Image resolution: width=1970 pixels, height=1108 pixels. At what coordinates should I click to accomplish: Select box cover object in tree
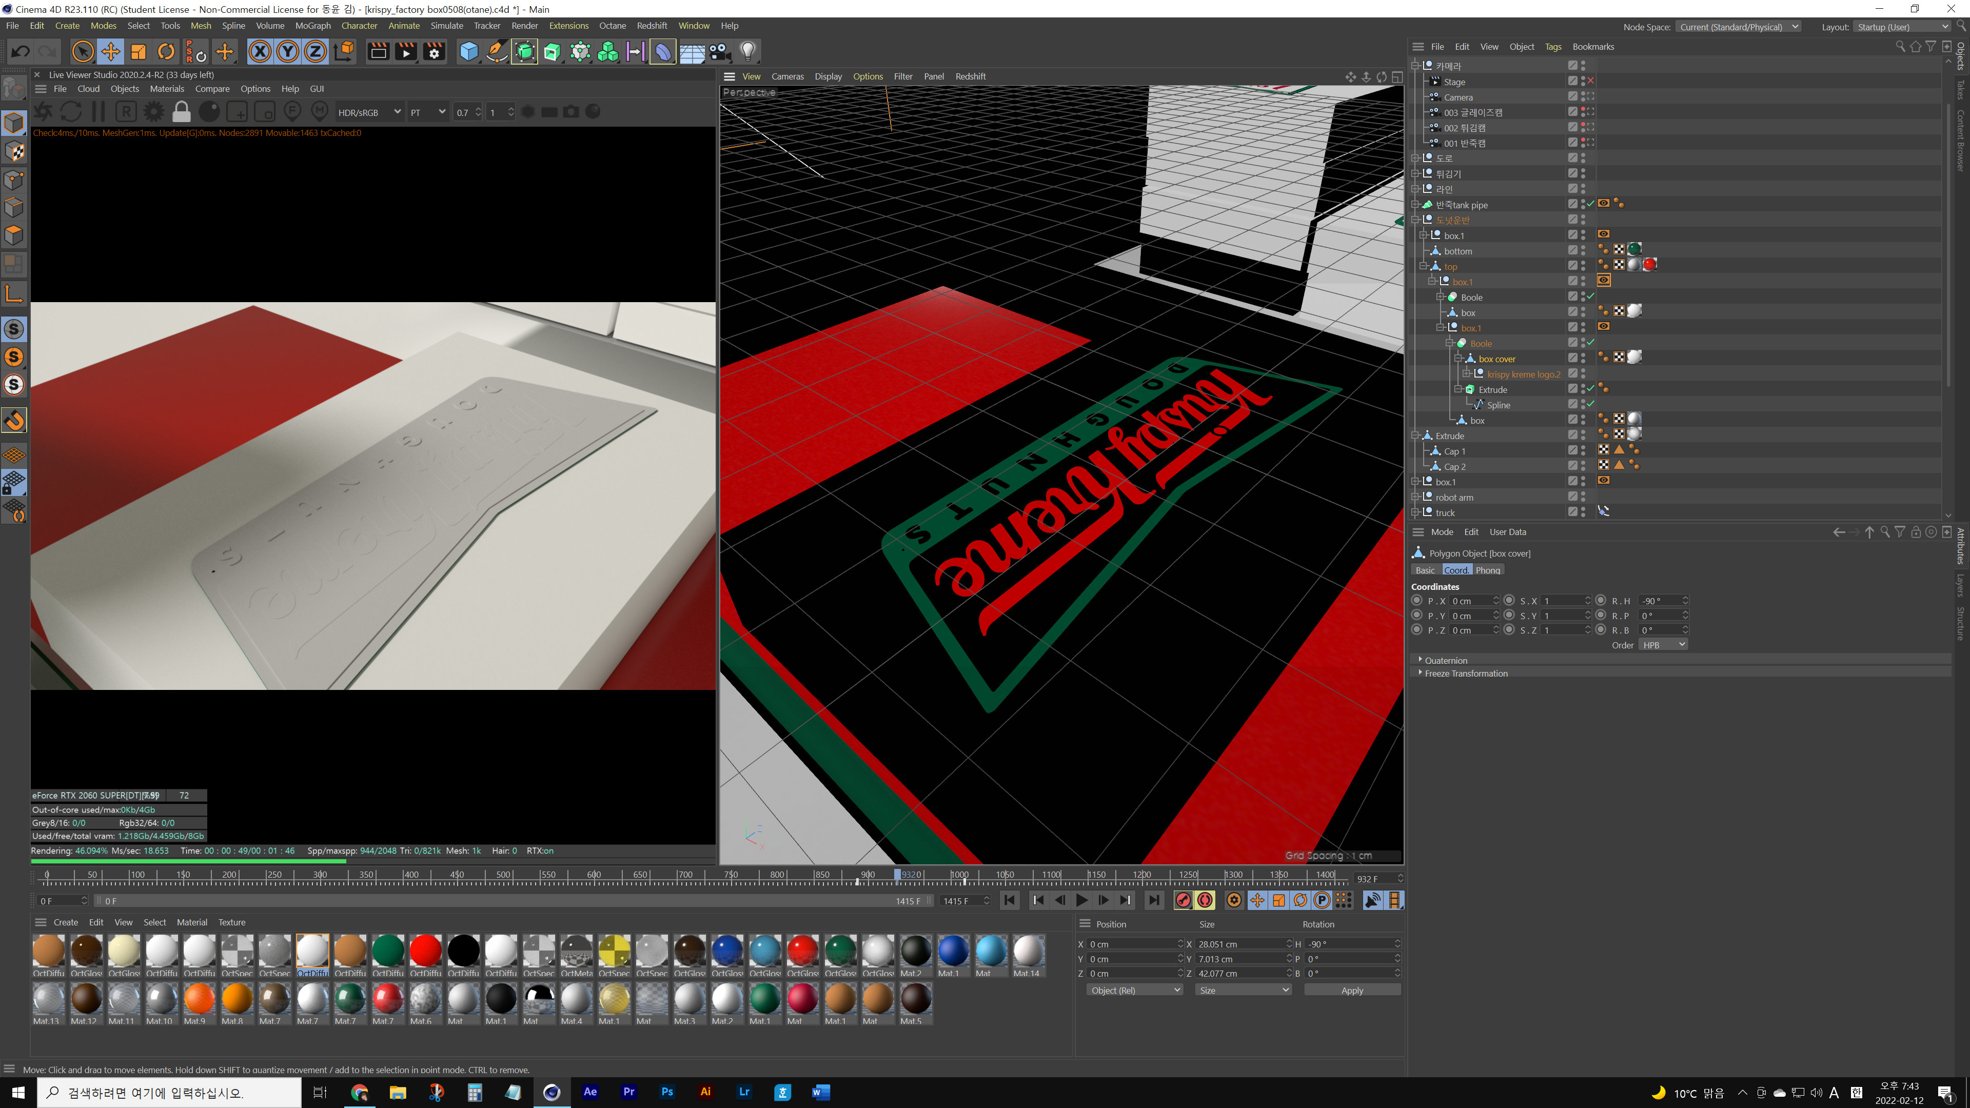click(x=1496, y=359)
